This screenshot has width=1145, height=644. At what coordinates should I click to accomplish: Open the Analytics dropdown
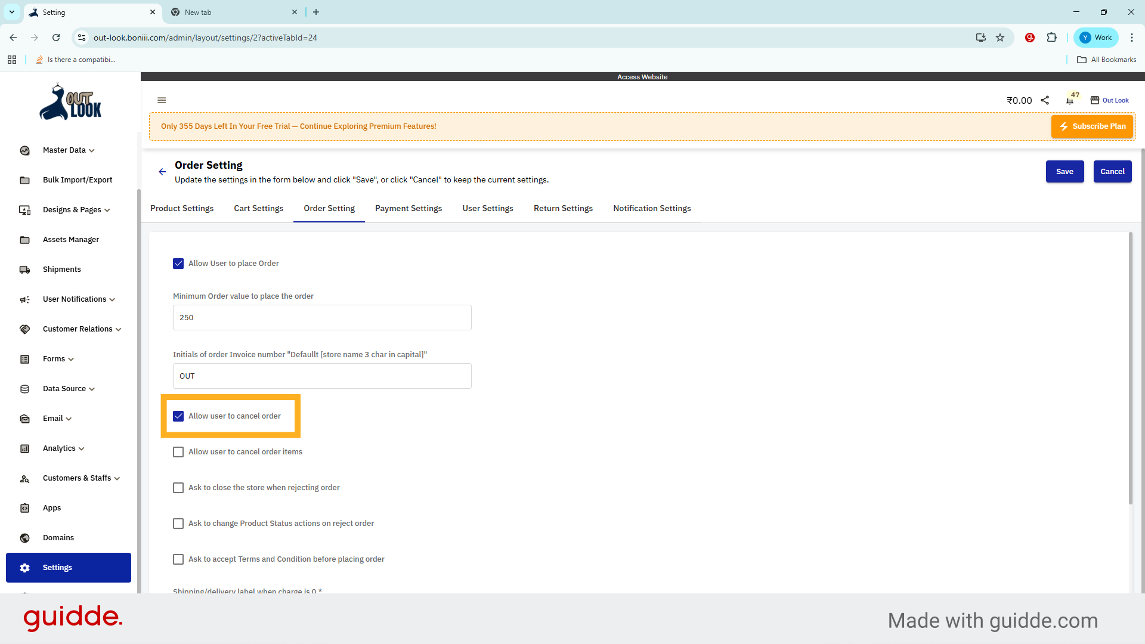tap(58, 448)
